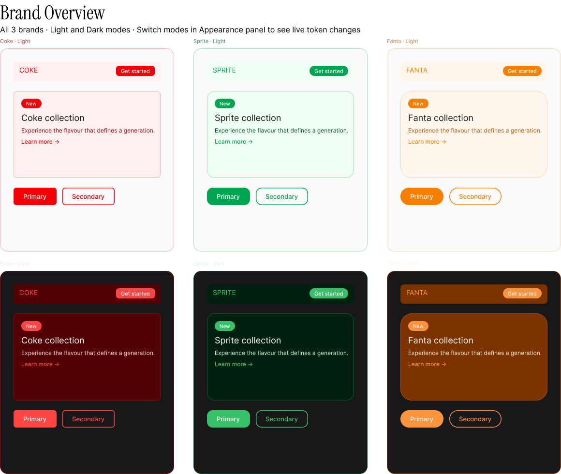Click the COKE brand name in dark header
This screenshot has height=474, width=561.
pyautogui.click(x=29, y=293)
